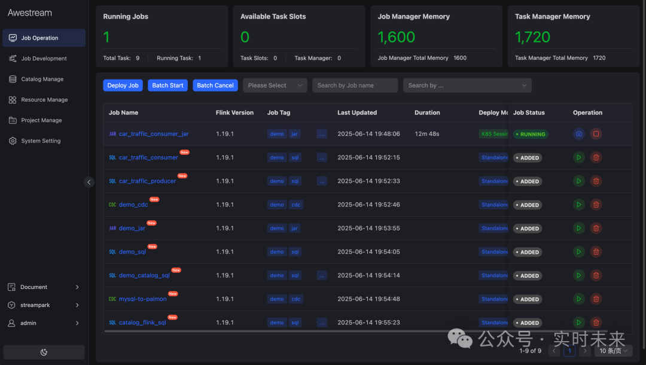Focus the Search by Job name field

pyautogui.click(x=355, y=86)
